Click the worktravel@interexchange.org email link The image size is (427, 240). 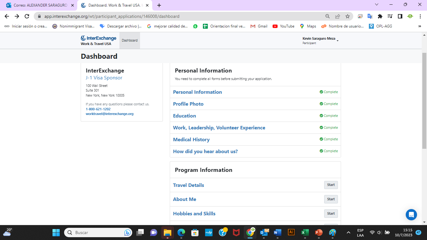pos(109,114)
